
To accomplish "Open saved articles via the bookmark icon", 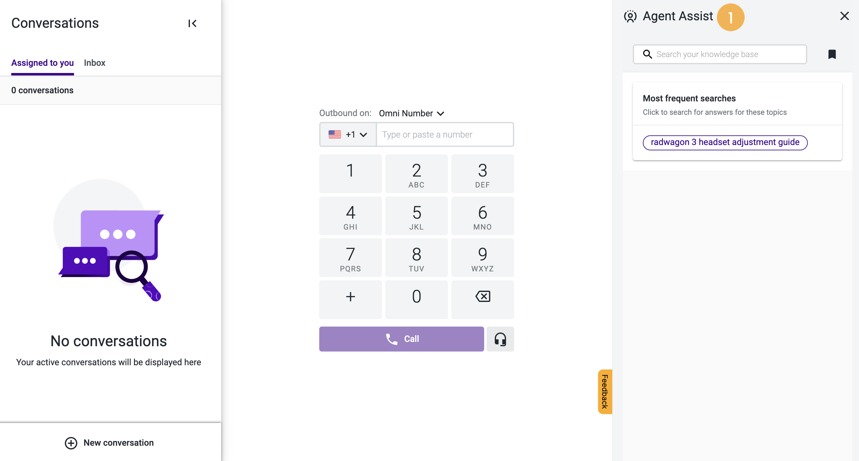I will [x=832, y=54].
